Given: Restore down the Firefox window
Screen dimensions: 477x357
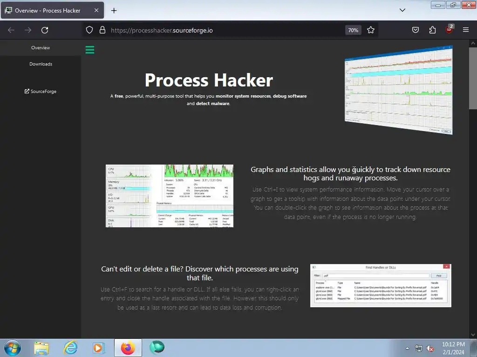Looking at the screenshot, I should click(x=453, y=5).
